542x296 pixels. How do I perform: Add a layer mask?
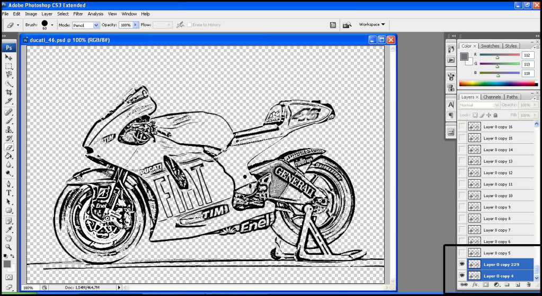(486, 284)
